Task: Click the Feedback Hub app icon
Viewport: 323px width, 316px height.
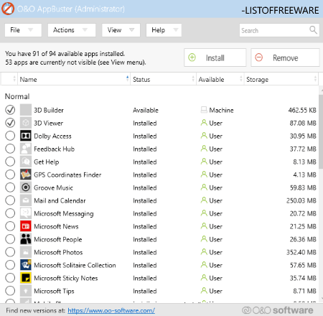Action: click(26, 149)
